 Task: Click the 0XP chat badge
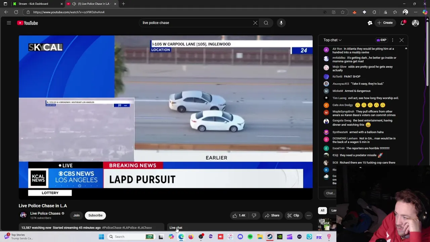[381, 40]
